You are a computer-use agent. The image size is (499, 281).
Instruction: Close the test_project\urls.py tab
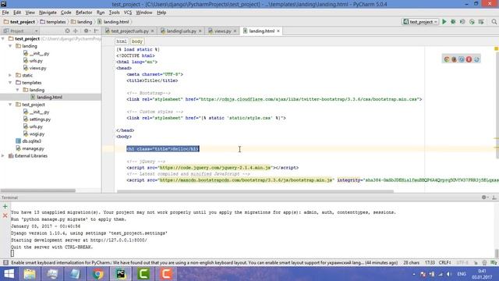coord(153,31)
